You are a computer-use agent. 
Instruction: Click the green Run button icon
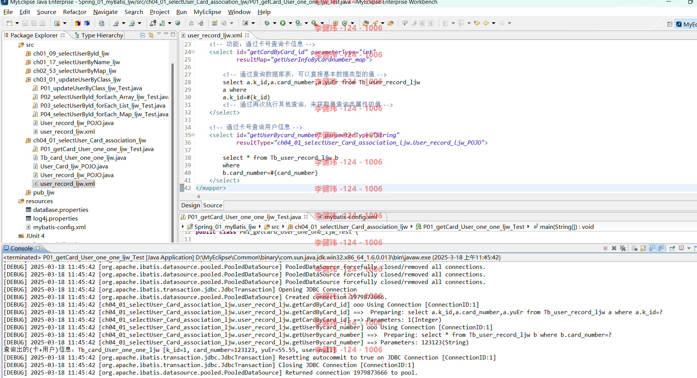click(283, 23)
